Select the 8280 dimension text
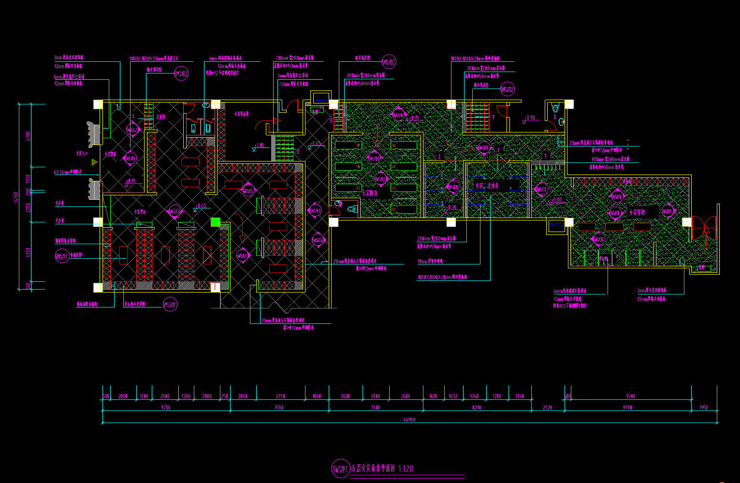This screenshot has height=483, width=740. [x=477, y=408]
